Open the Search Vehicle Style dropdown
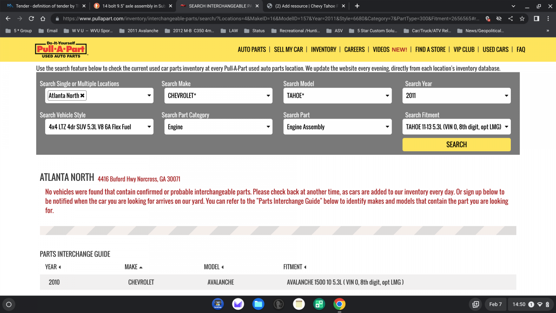 point(99,127)
